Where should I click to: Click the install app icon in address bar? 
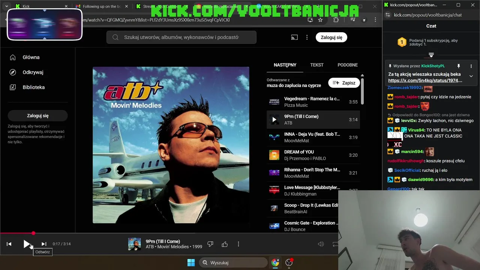310,20
